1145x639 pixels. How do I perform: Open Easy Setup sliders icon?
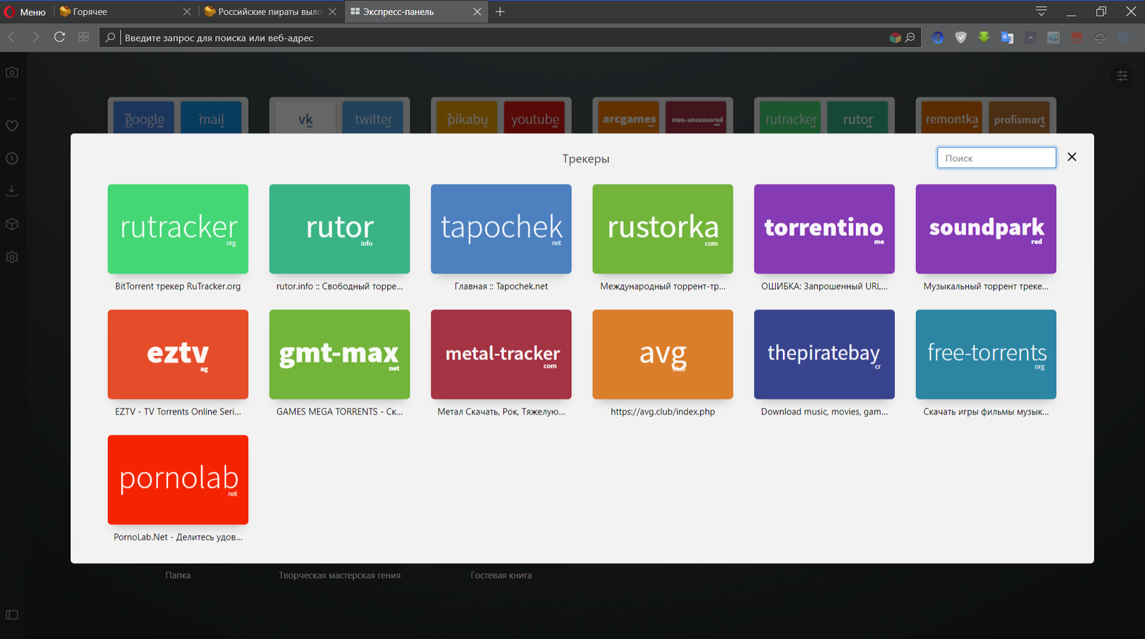click(1122, 76)
